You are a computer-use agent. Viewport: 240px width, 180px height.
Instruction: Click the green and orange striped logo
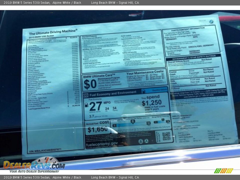(223, 171)
